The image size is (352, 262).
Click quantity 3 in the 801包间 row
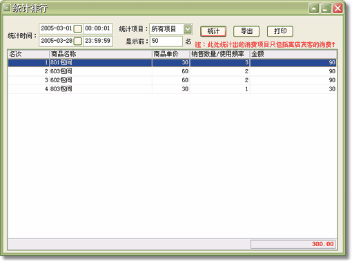tap(246, 63)
